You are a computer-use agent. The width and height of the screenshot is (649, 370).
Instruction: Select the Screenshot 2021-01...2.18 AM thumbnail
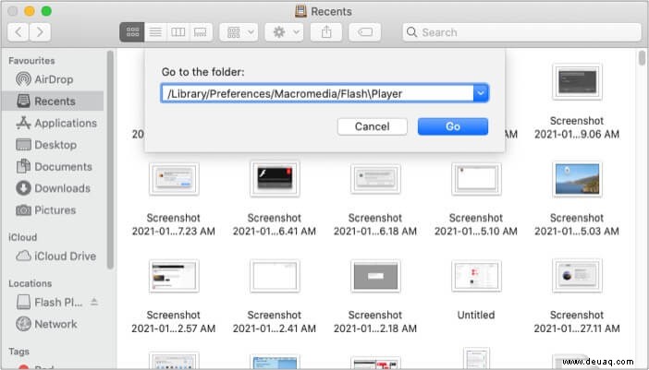375,276
